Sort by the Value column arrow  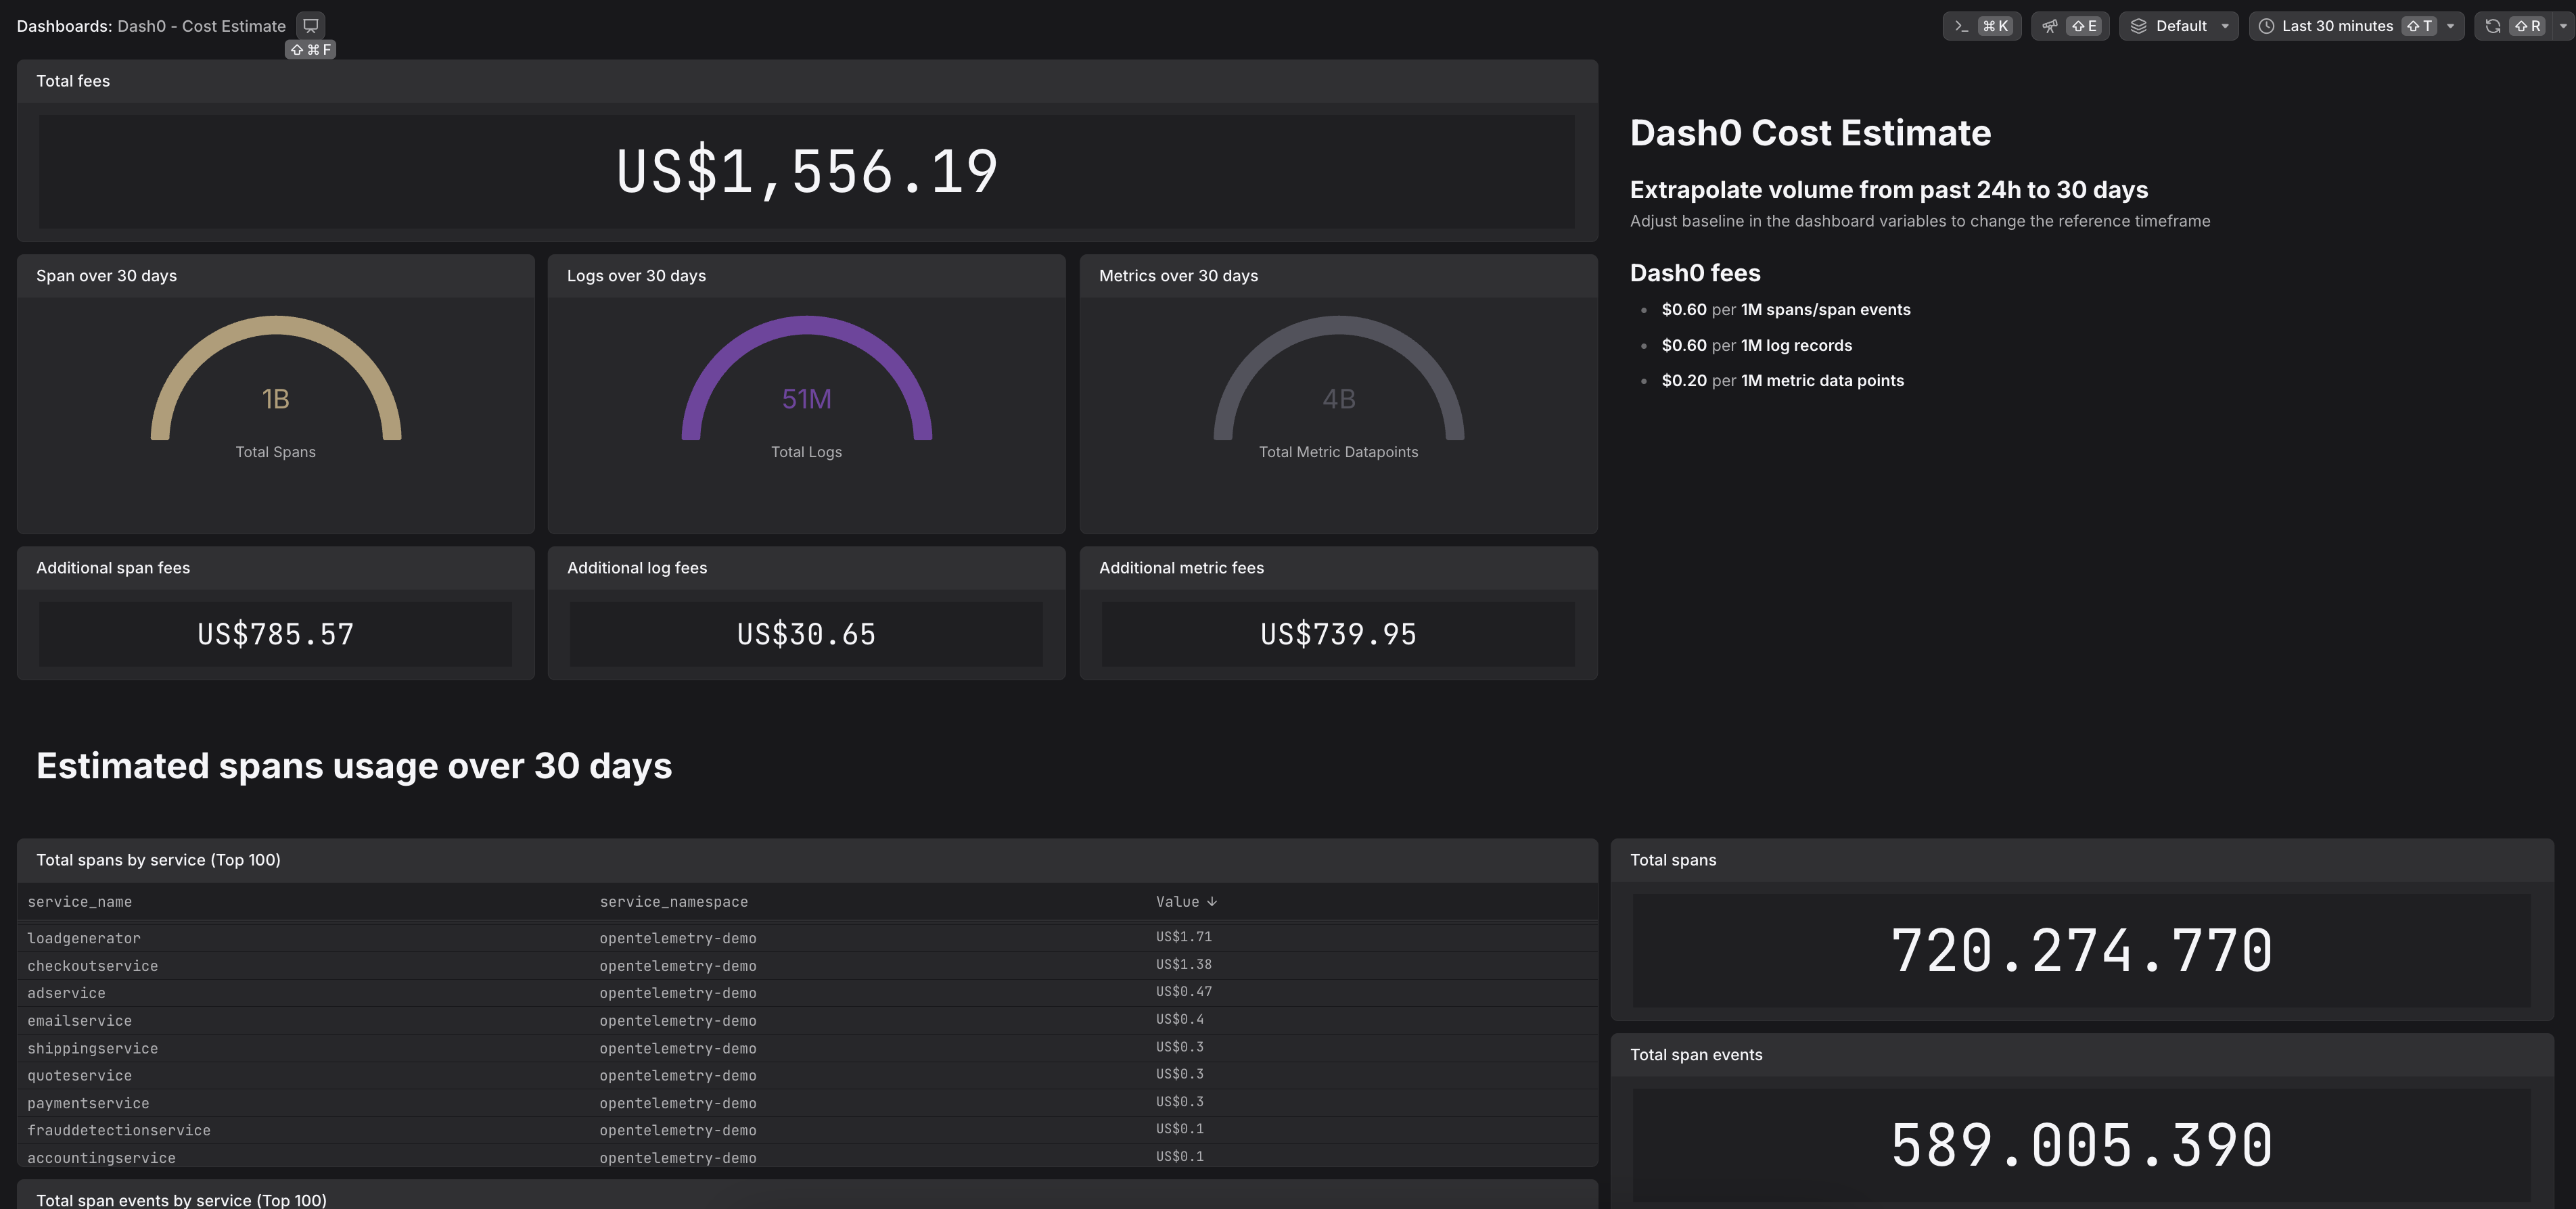click(1212, 901)
